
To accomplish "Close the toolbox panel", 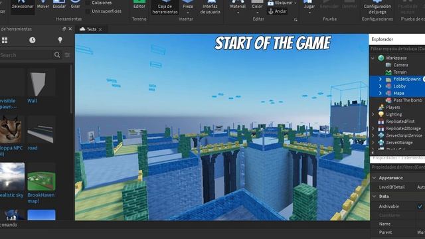I will coord(70,29).
